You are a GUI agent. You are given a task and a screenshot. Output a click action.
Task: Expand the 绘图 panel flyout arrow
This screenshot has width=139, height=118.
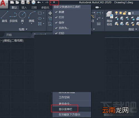pos(26,29)
